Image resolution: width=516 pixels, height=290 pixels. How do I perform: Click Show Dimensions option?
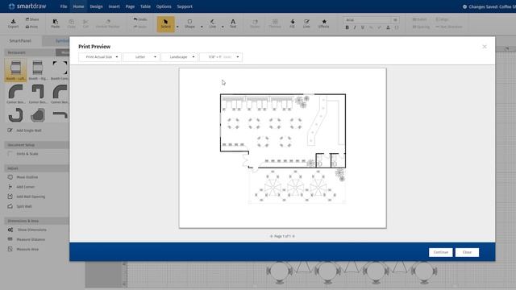27,230
